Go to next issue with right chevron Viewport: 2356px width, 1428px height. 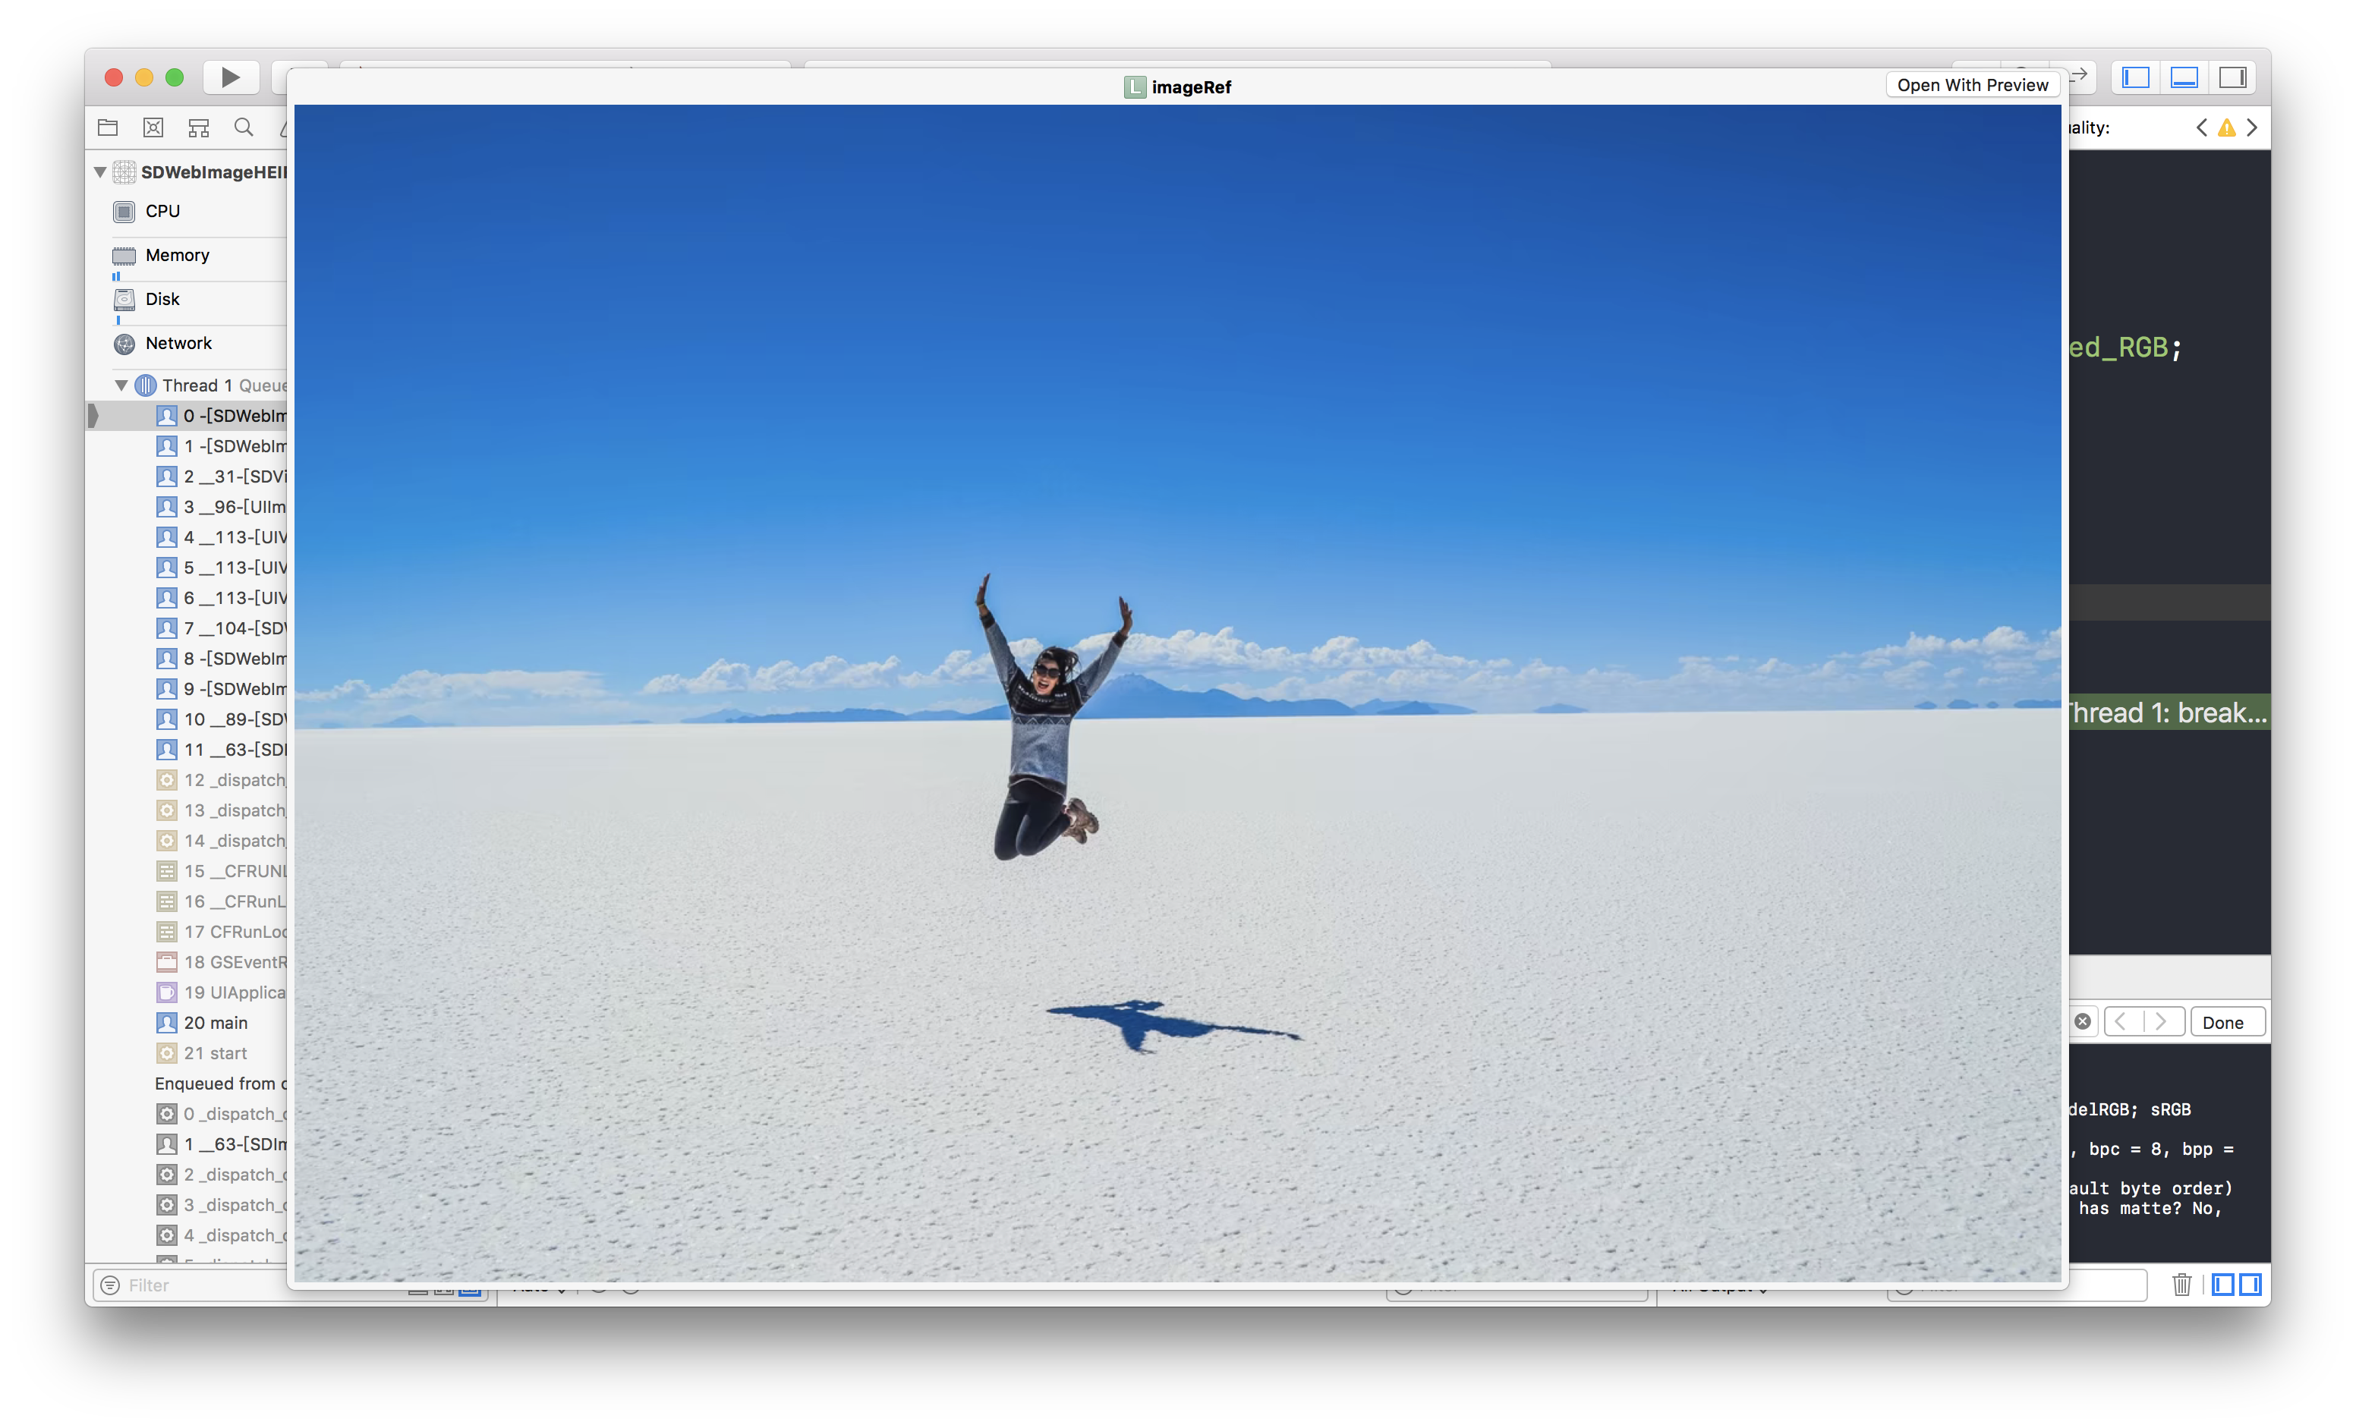2252,127
